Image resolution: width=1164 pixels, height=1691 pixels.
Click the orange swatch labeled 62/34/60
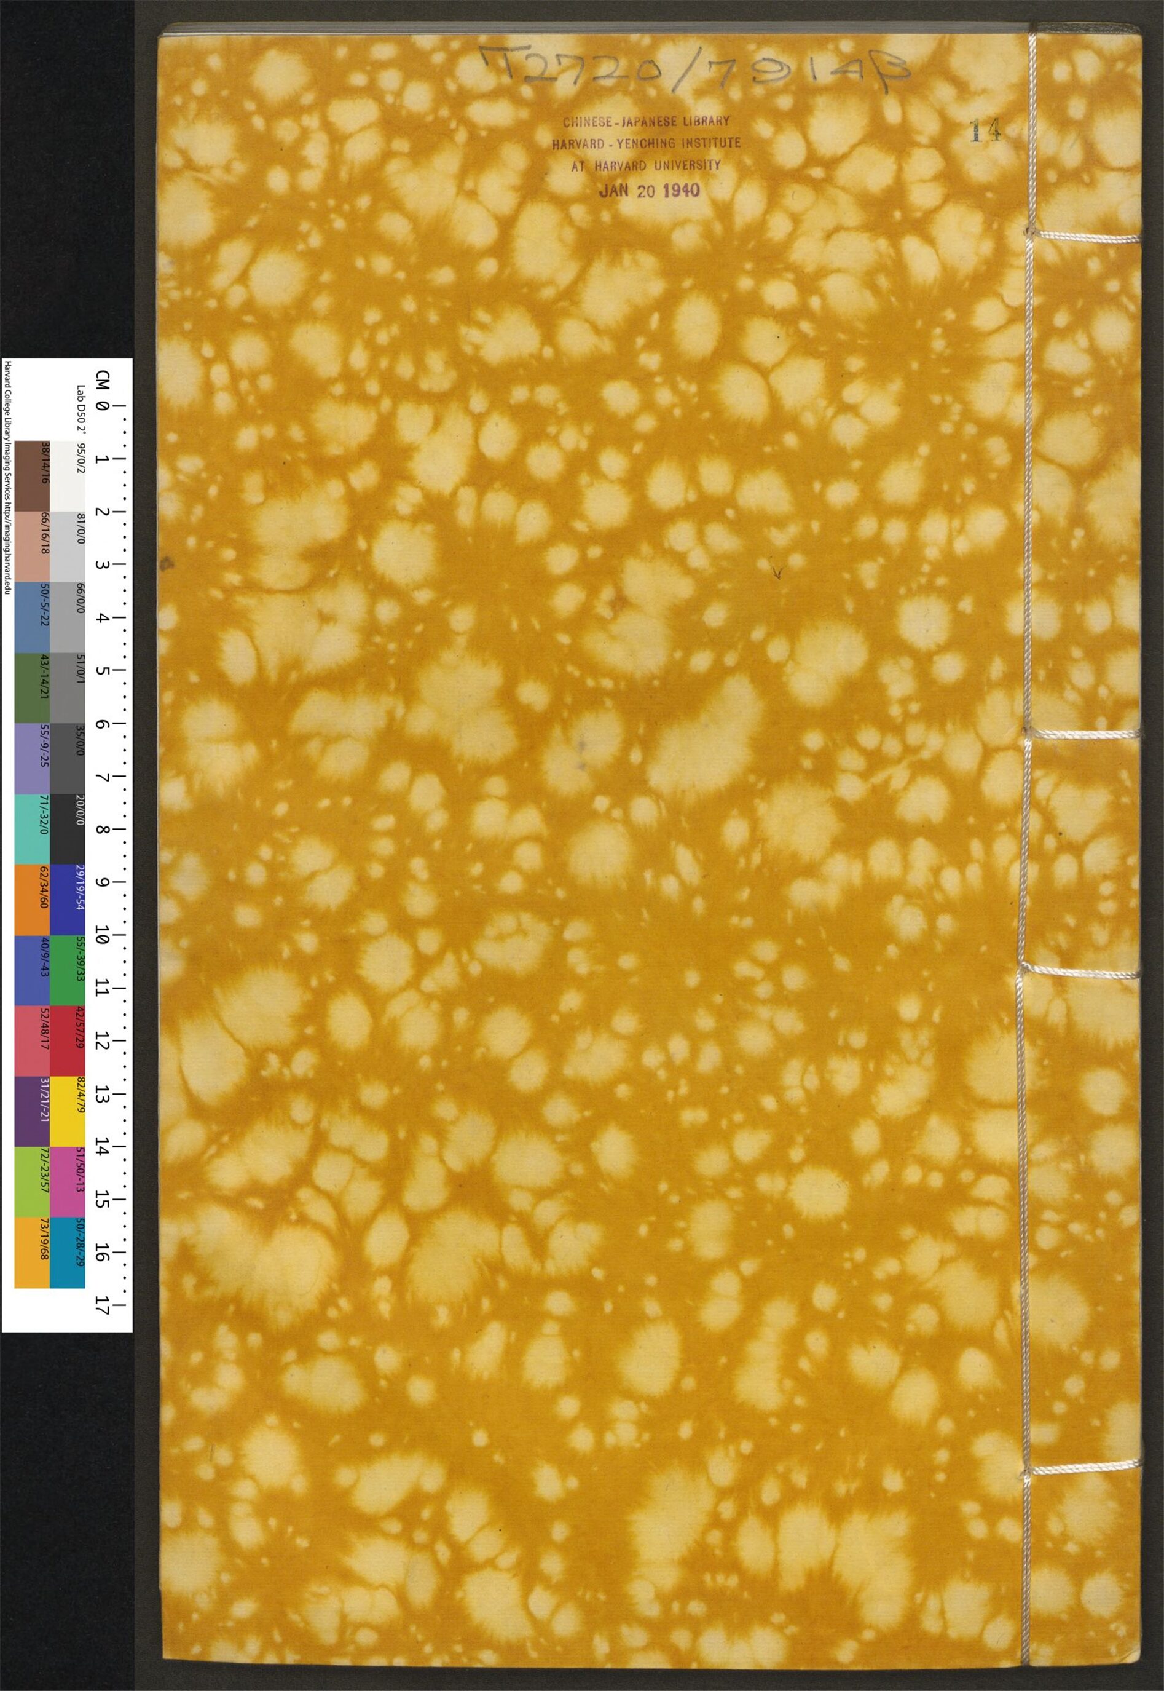pyautogui.click(x=34, y=900)
